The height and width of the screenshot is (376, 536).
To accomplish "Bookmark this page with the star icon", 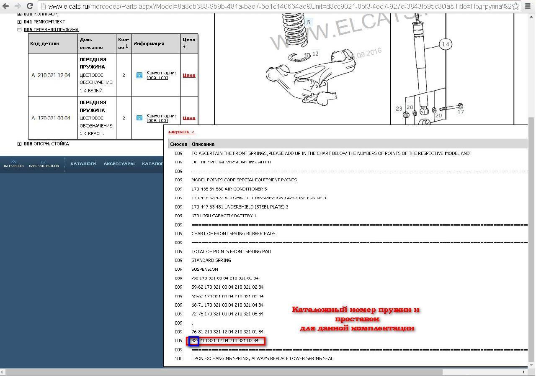I will pyautogui.click(x=516, y=6).
